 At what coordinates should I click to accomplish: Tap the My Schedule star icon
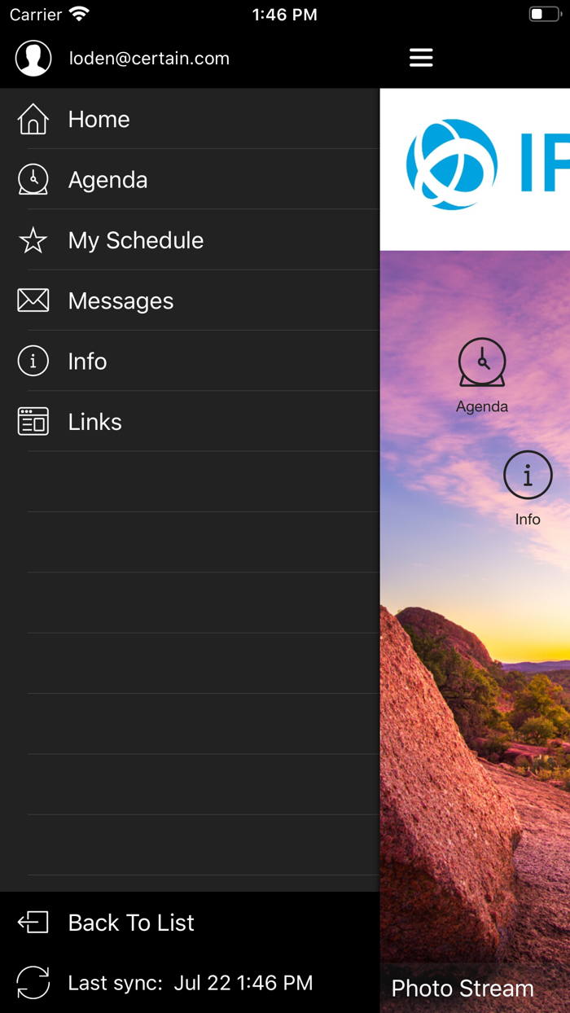point(33,240)
